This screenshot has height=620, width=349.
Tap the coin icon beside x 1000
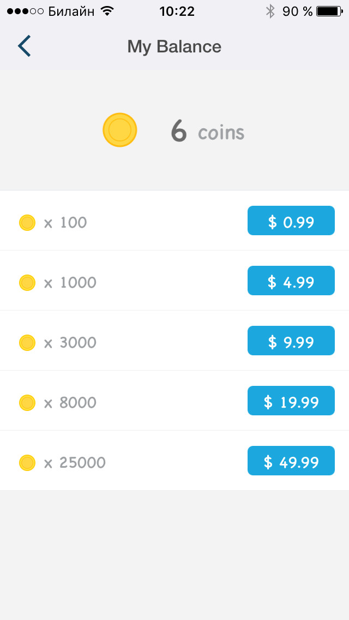27,283
